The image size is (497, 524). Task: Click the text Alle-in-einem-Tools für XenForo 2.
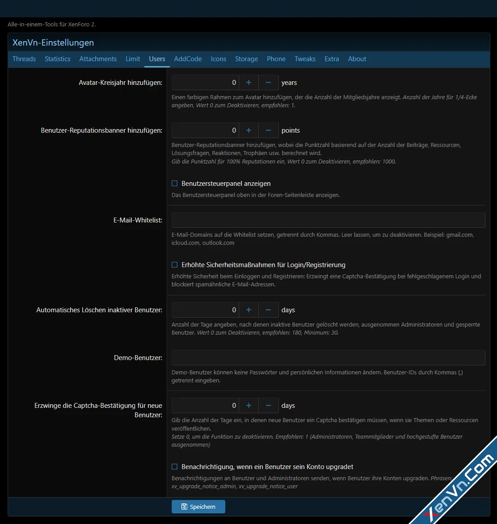click(51, 24)
